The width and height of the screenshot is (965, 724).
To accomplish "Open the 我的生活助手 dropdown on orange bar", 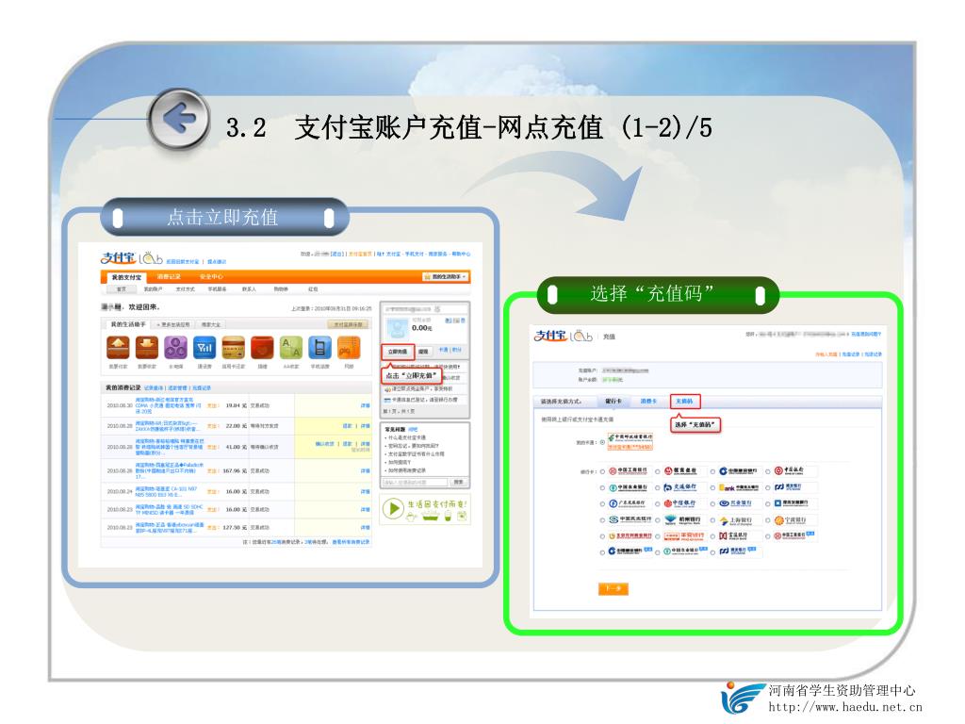I will point(445,277).
